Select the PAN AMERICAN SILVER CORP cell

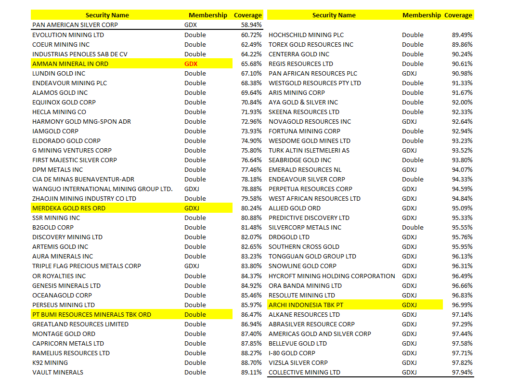click(x=75, y=25)
